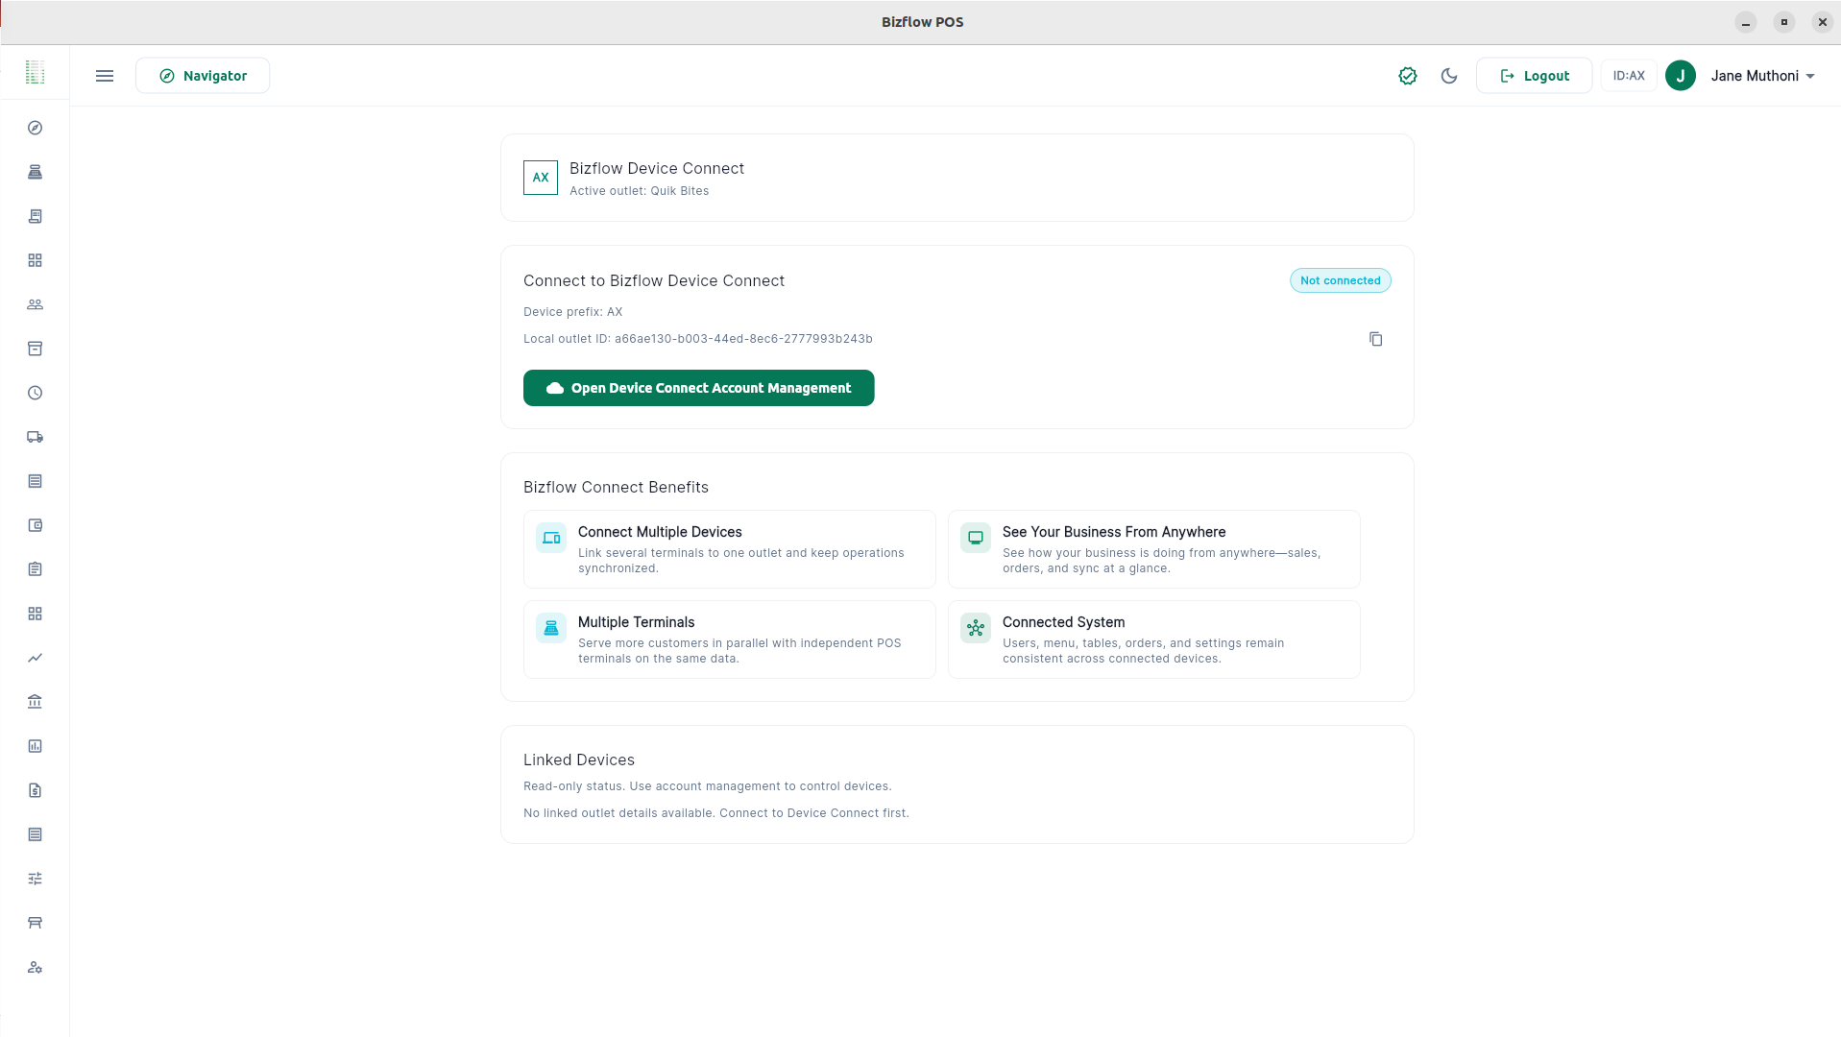Toggle dark mode with moon icon
The width and height of the screenshot is (1841, 1037).
(x=1449, y=76)
